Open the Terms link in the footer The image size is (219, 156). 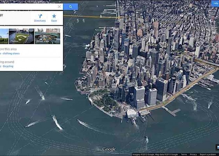coord(184,155)
